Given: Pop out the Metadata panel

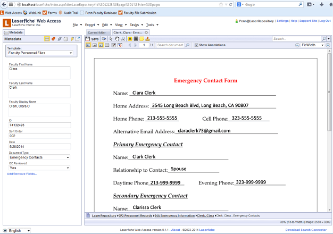Looking at the screenshot, I should click(x=78, y=39).
